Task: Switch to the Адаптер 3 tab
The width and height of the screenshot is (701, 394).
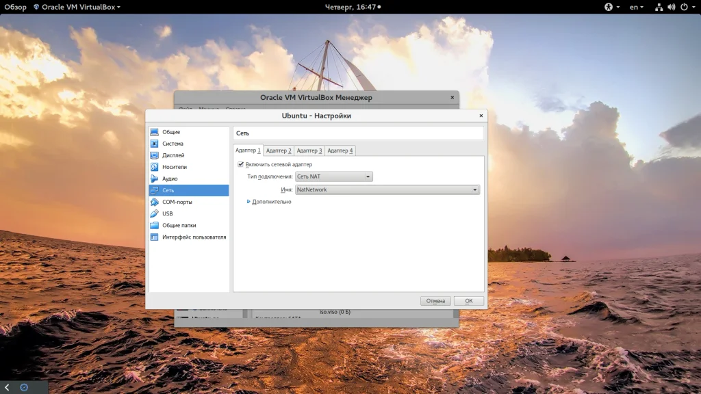Action: tap(309, 150)
